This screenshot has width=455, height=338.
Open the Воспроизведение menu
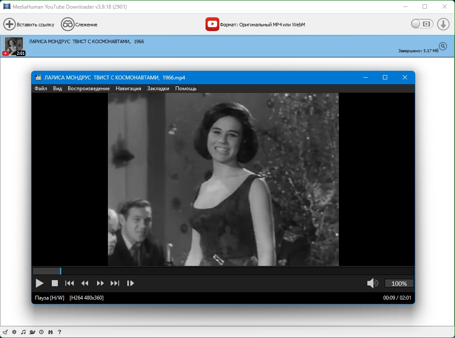click(x=88, y=88)
